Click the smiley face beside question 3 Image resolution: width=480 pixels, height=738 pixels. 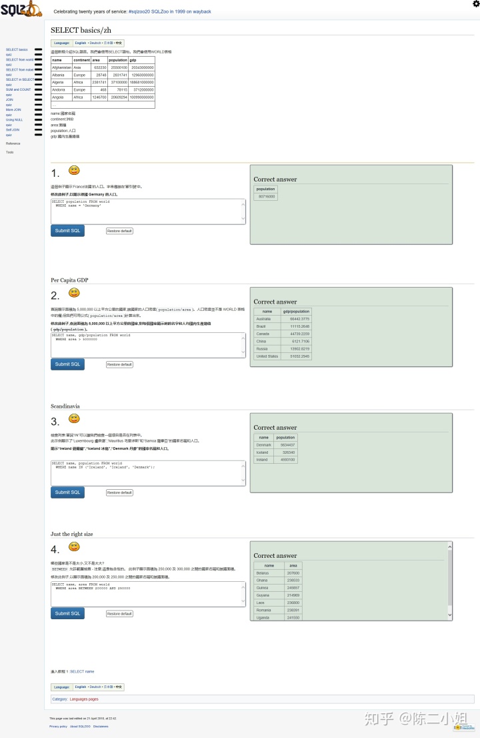coord(74,418)
